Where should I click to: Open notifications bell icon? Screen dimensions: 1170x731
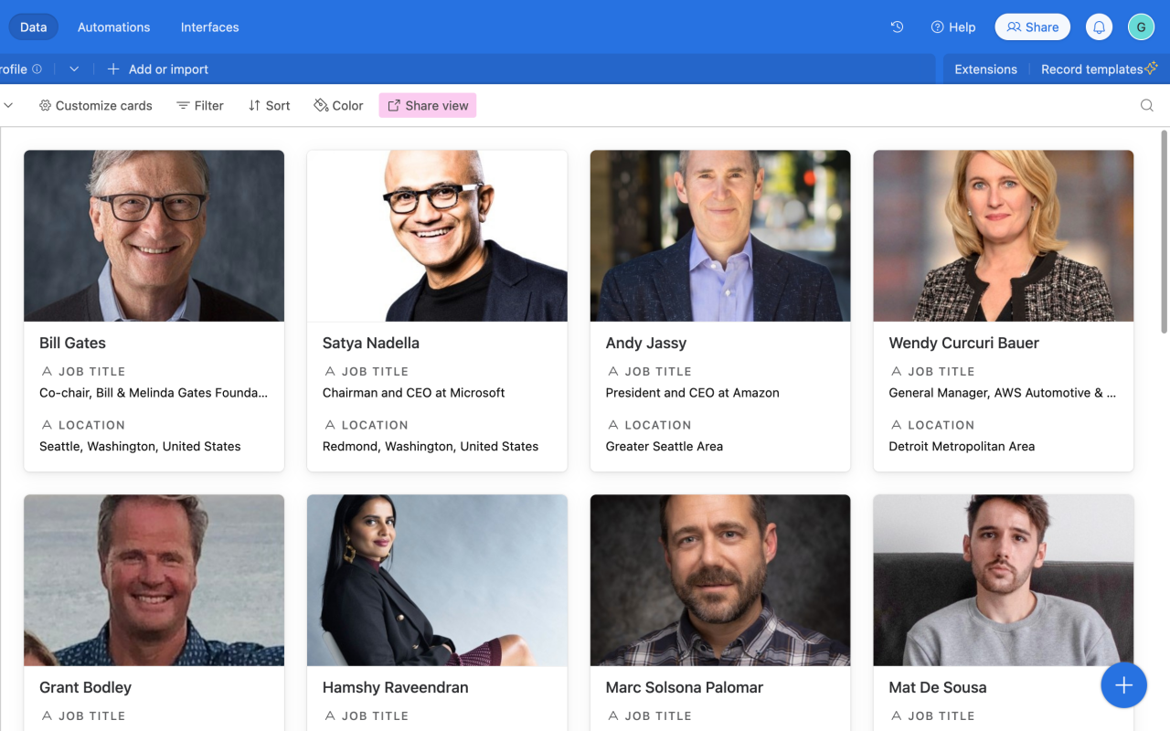click(x=1099, y=27)
